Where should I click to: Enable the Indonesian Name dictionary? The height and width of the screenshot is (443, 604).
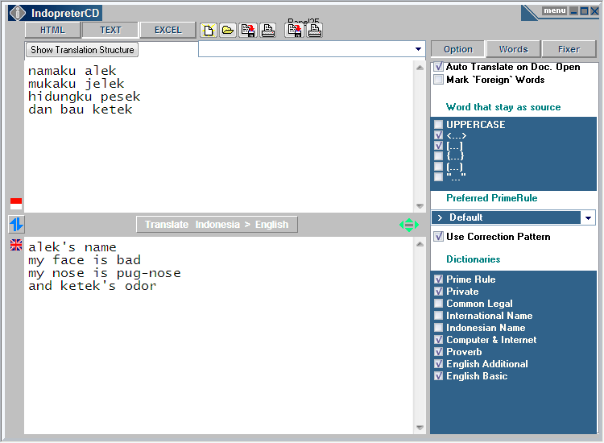438,328
